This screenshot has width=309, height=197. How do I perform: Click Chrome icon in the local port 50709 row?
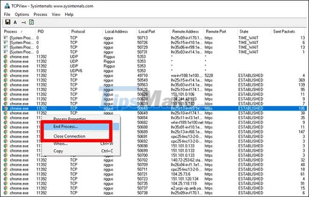tap(6, 165)
